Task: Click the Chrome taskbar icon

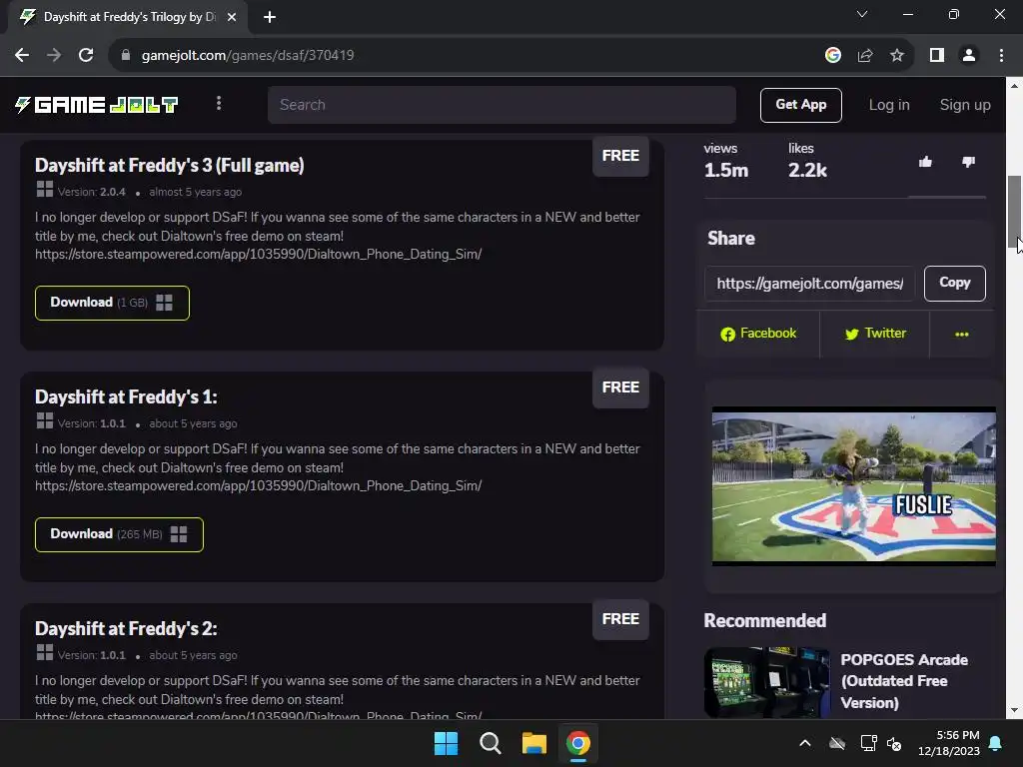Action: point(578,743)
